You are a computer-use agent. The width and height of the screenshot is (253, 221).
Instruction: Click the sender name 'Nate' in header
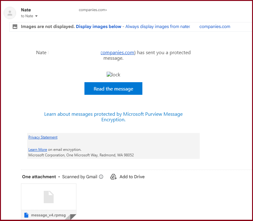click(x=26, y=10)
